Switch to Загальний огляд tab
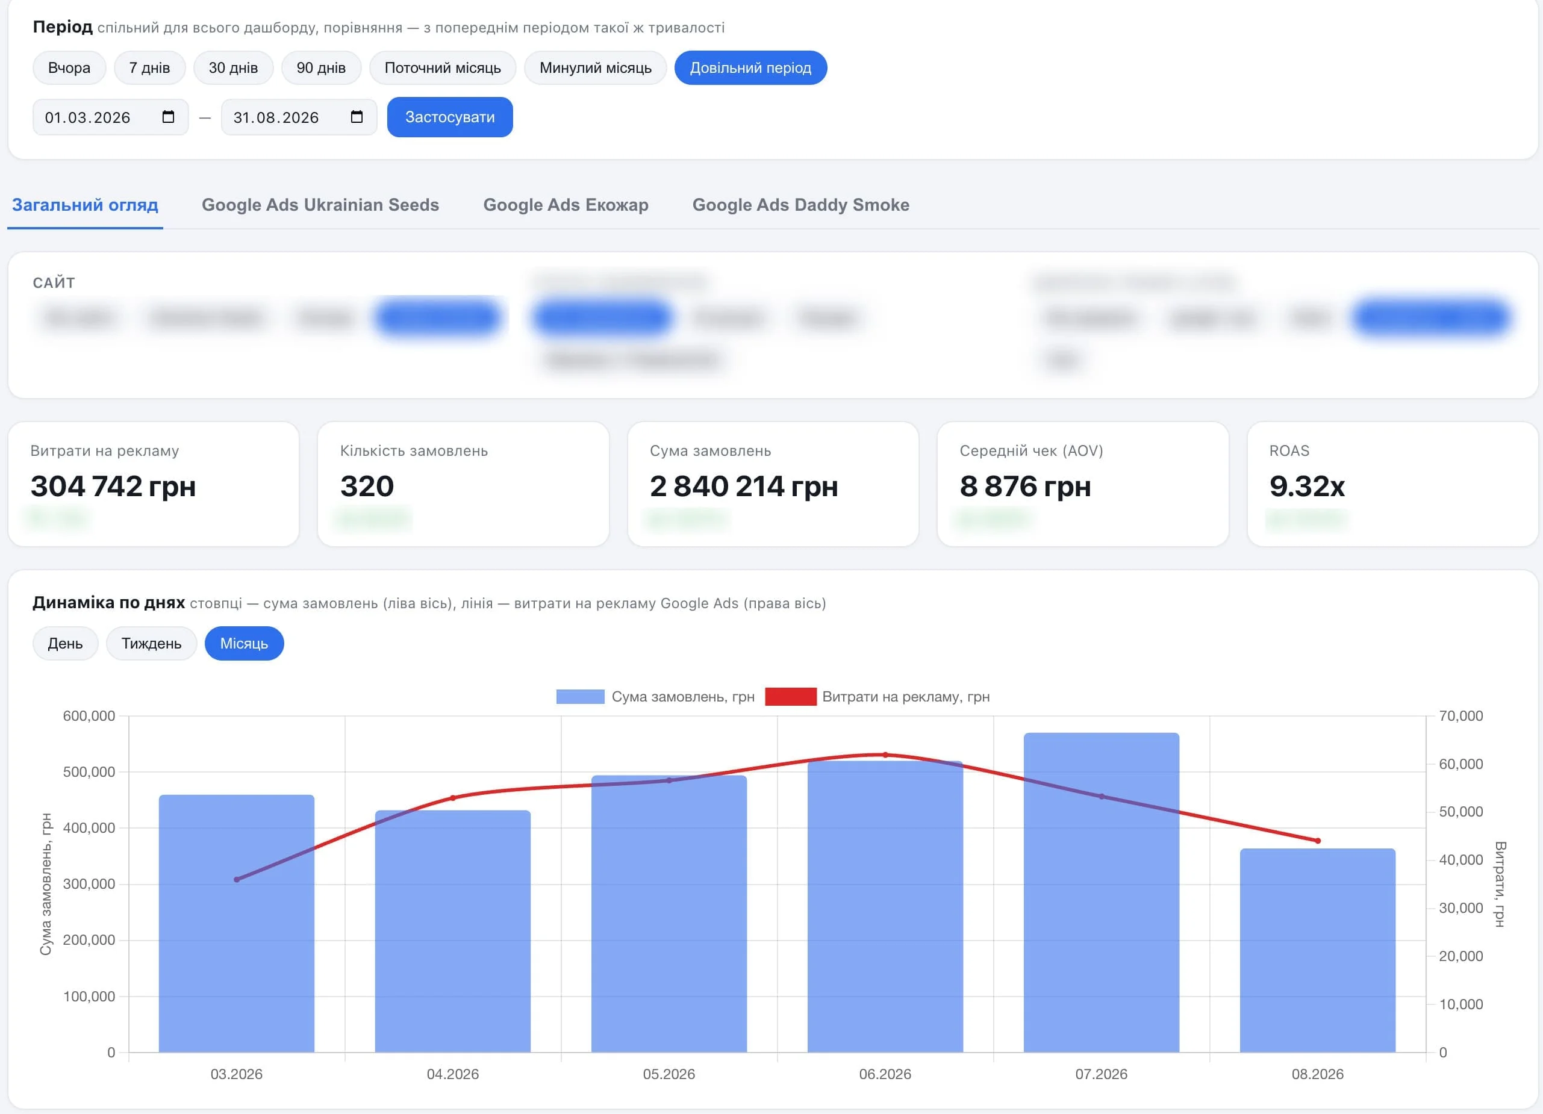1543x1114 pixels. click(x=85, y=205)
